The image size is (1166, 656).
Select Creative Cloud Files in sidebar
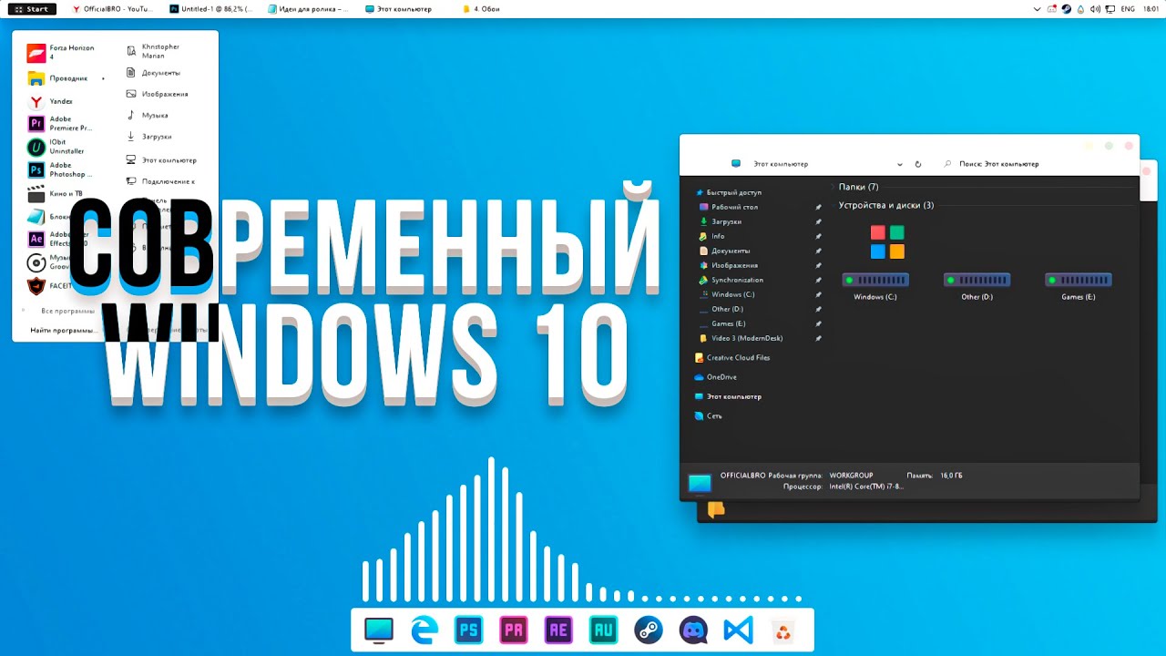coord(732,358)
